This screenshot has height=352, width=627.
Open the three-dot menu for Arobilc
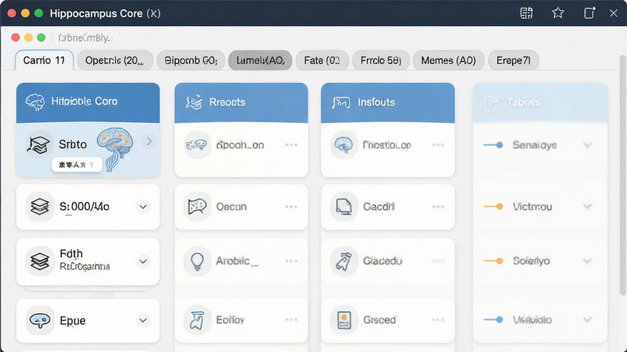tap(291, 261)
